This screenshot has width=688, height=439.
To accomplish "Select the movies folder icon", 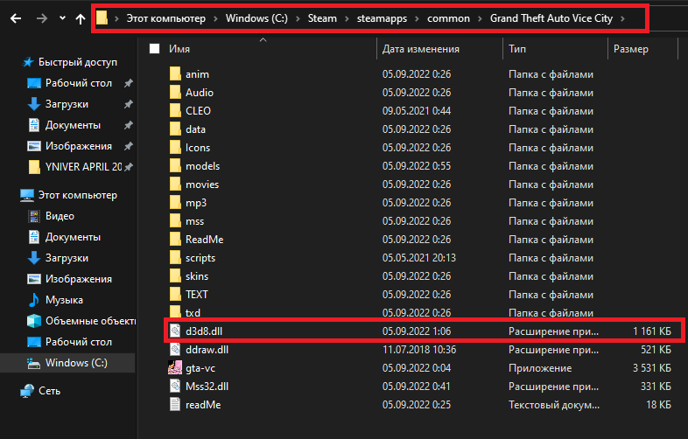I will click(175, 185).
